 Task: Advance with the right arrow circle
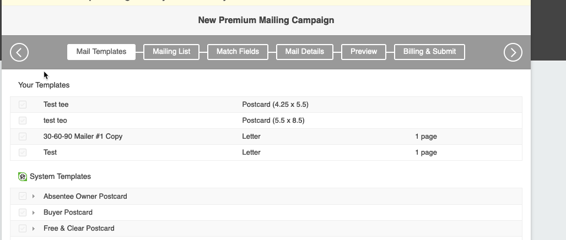(513, 52)
